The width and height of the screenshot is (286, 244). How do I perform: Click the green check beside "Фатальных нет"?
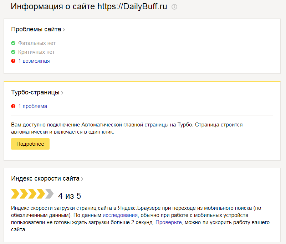[13, 43]
